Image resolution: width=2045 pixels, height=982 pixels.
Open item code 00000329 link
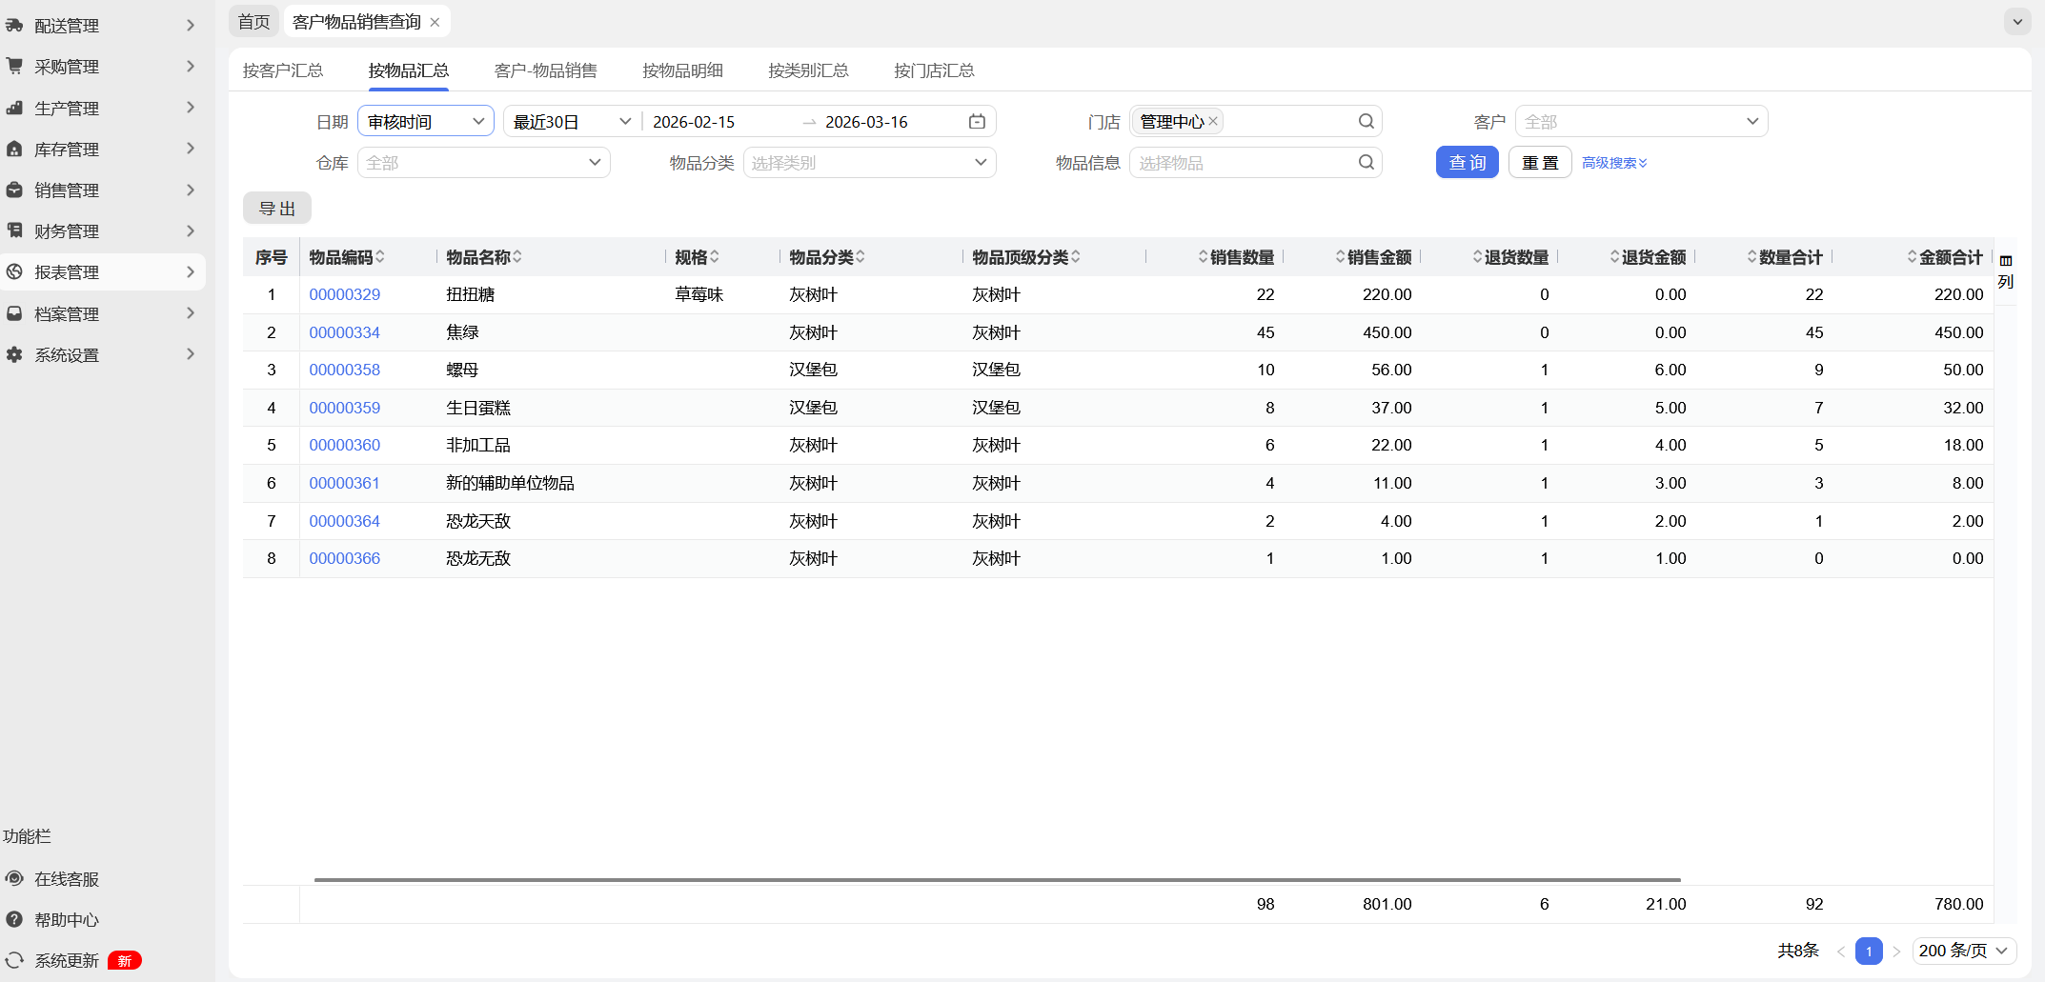pyautogui.click(x=344, y=295)
